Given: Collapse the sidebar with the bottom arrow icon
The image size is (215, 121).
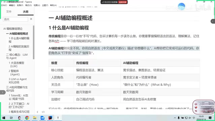Looking at the screenshot, I should [x=37, y=112].
